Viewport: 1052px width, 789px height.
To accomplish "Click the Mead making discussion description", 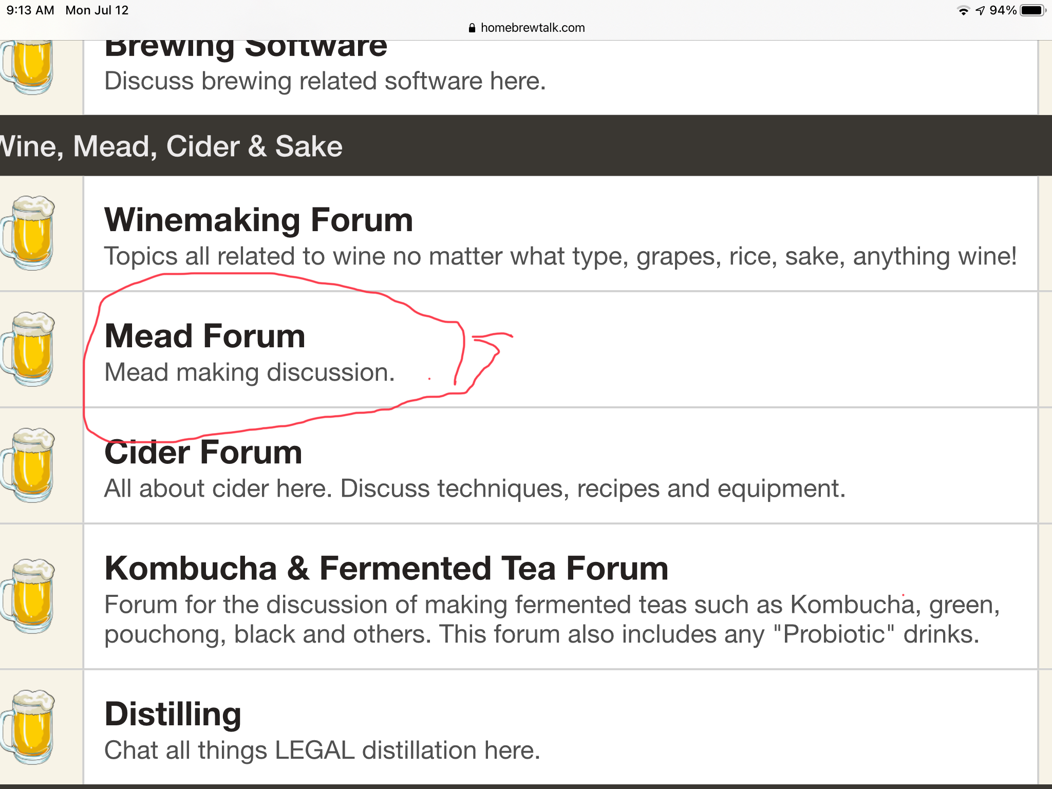I will (x=250, y=372).
